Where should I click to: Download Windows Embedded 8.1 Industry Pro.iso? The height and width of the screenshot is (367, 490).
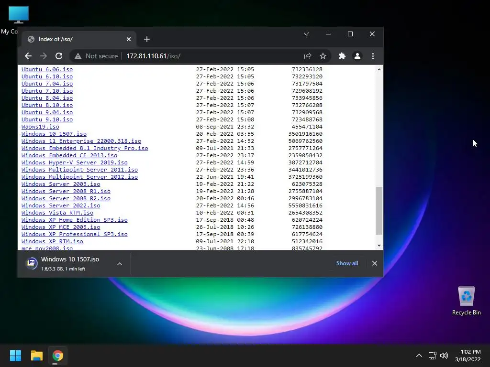(x=85, y=148)
